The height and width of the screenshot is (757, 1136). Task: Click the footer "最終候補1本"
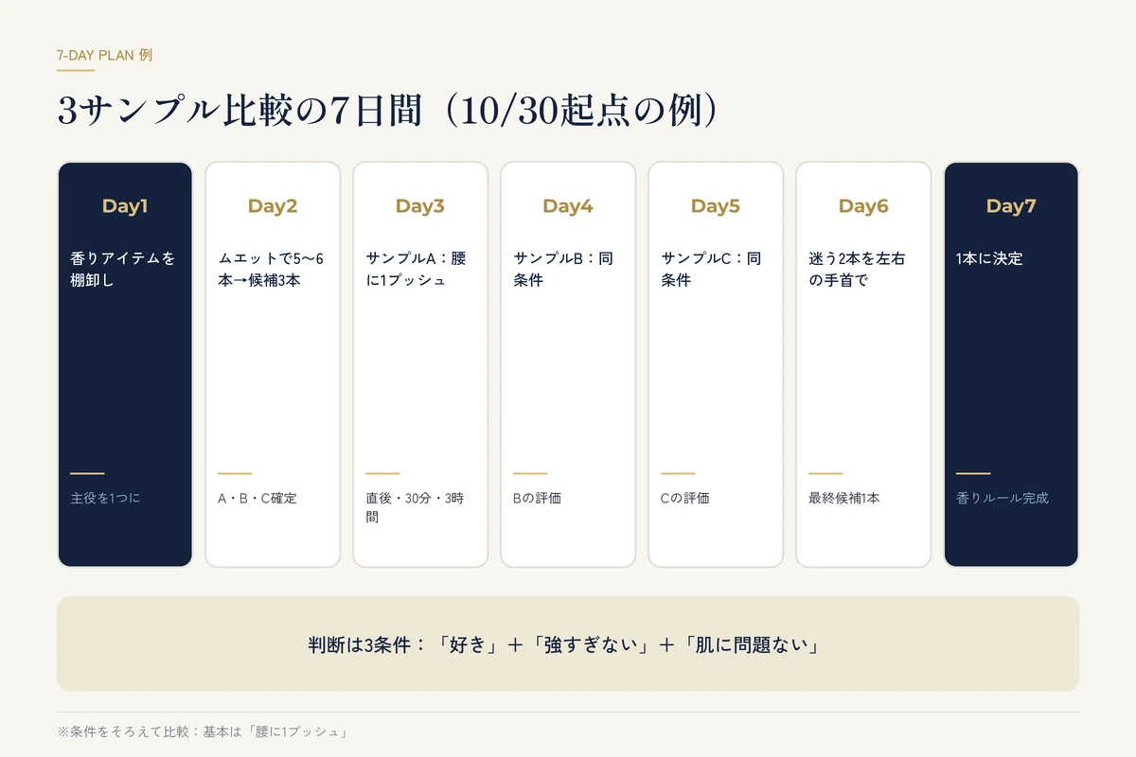pyautogui.click(x=844, y=498)
